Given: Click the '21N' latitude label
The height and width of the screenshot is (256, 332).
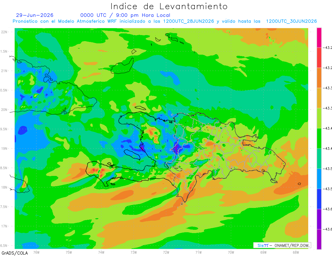Looking at the screenshot, I should 4,71.
